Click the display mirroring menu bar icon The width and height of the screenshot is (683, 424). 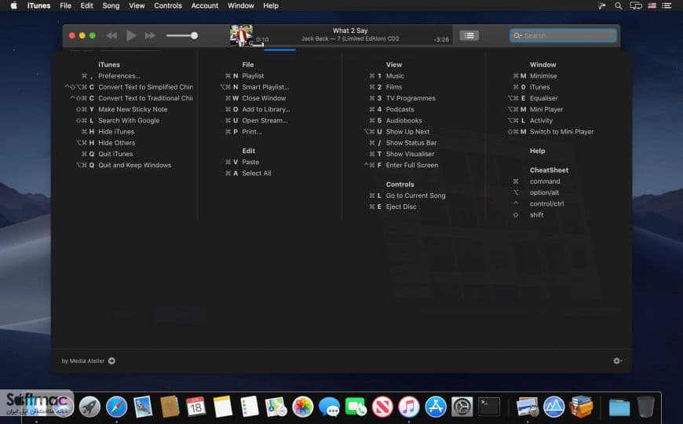click(x=636, y=5)
